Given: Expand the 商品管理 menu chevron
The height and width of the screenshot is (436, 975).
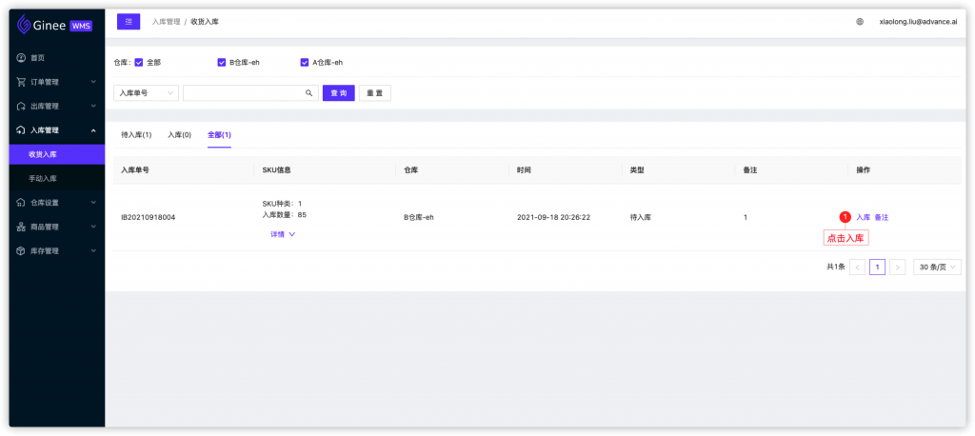Looking at the screenshot, I should pyautogui.click(x=93, y=227).
